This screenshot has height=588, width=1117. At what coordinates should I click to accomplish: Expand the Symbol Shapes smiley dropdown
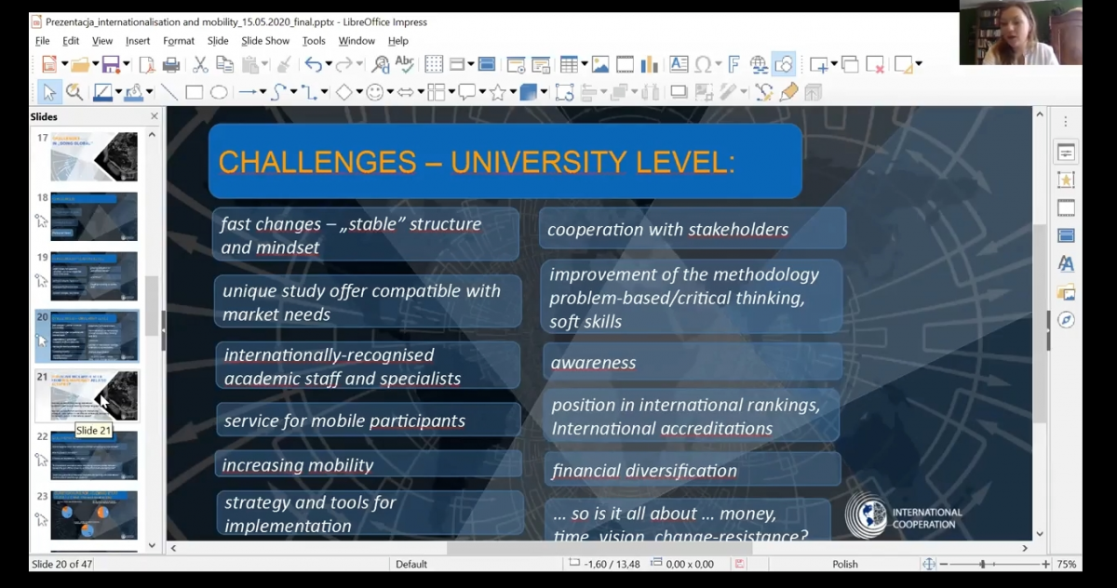(x=390, y=92)
